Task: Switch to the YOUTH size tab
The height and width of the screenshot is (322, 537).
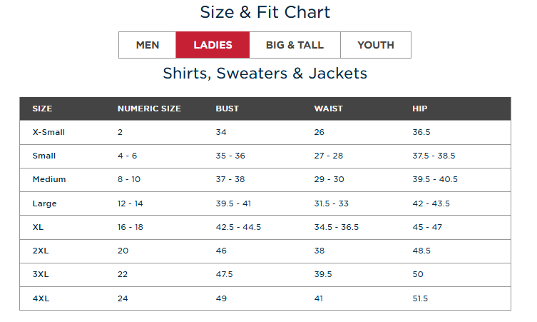Action: pos(375,45)
